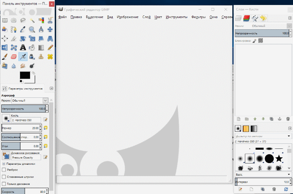The height and width of the screenshot is (194, 293).
Task: Select the Pencil tool
Action: click(x=51, y=48)
